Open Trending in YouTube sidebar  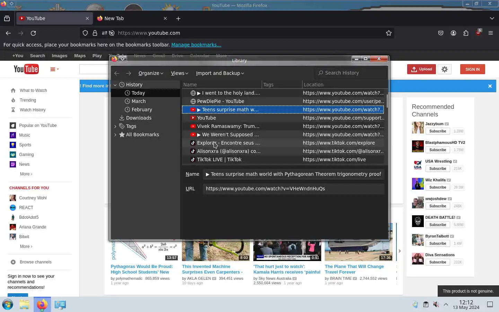[28, 100]
